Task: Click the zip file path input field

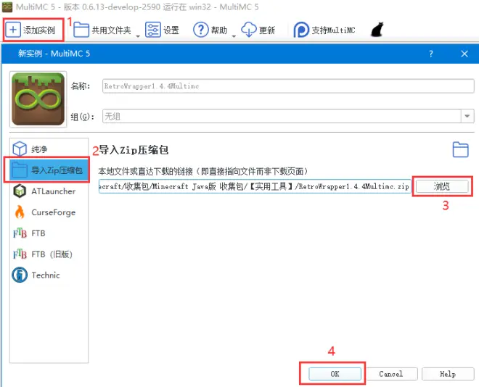Action: [x=255, y=186]
